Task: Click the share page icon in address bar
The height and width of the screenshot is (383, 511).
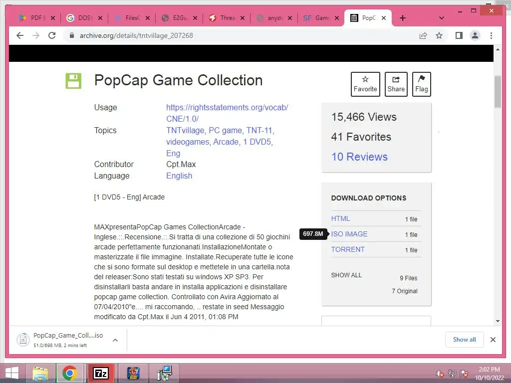Action: tap(423, 35)
